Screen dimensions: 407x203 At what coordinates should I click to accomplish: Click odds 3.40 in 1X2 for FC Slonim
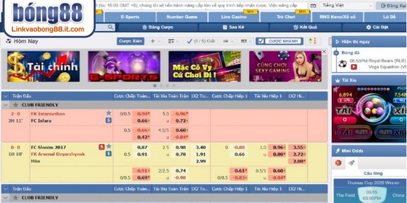(200, 147)
